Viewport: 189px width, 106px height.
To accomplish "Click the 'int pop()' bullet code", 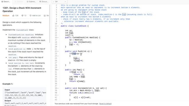I will [x=13, y=57].
